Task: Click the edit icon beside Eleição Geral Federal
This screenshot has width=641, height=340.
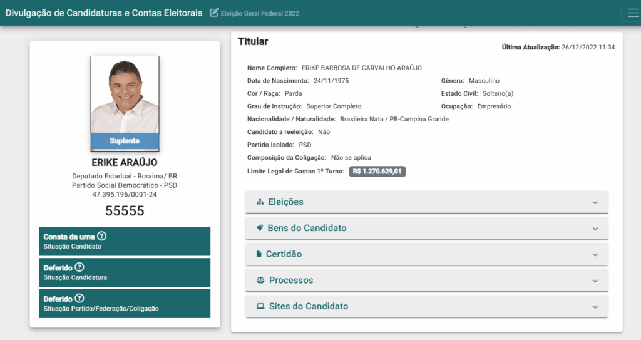Action: [x=214, y=13]
